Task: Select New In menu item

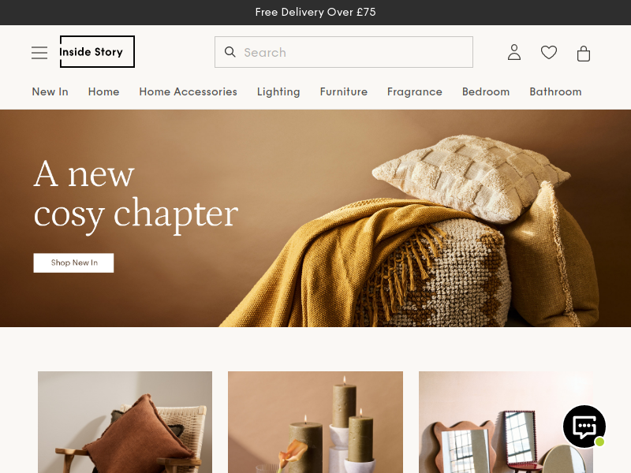Action: (50, 91)
